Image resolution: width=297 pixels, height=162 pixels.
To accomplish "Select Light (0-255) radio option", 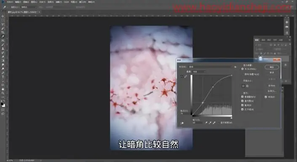I will pos(243,69).
